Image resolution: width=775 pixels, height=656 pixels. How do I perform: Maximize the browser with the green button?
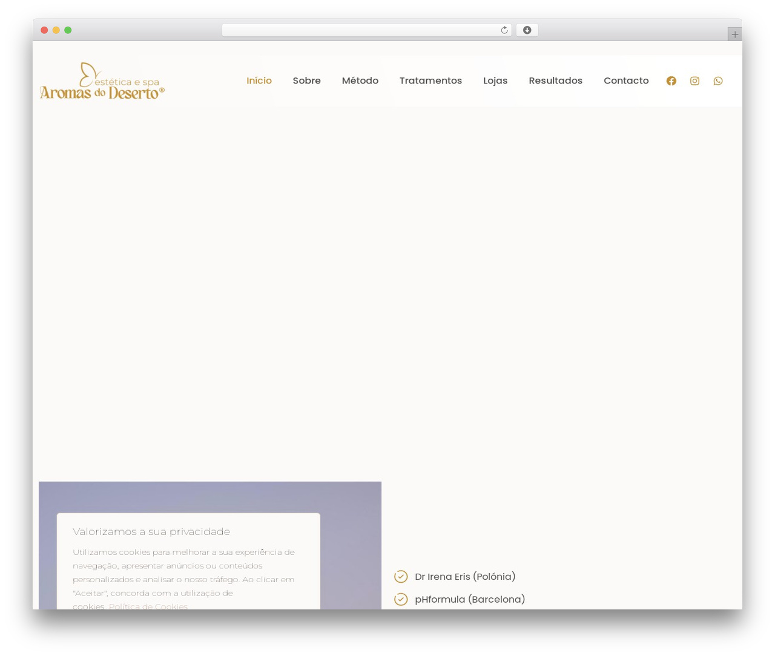pos(68,30)
